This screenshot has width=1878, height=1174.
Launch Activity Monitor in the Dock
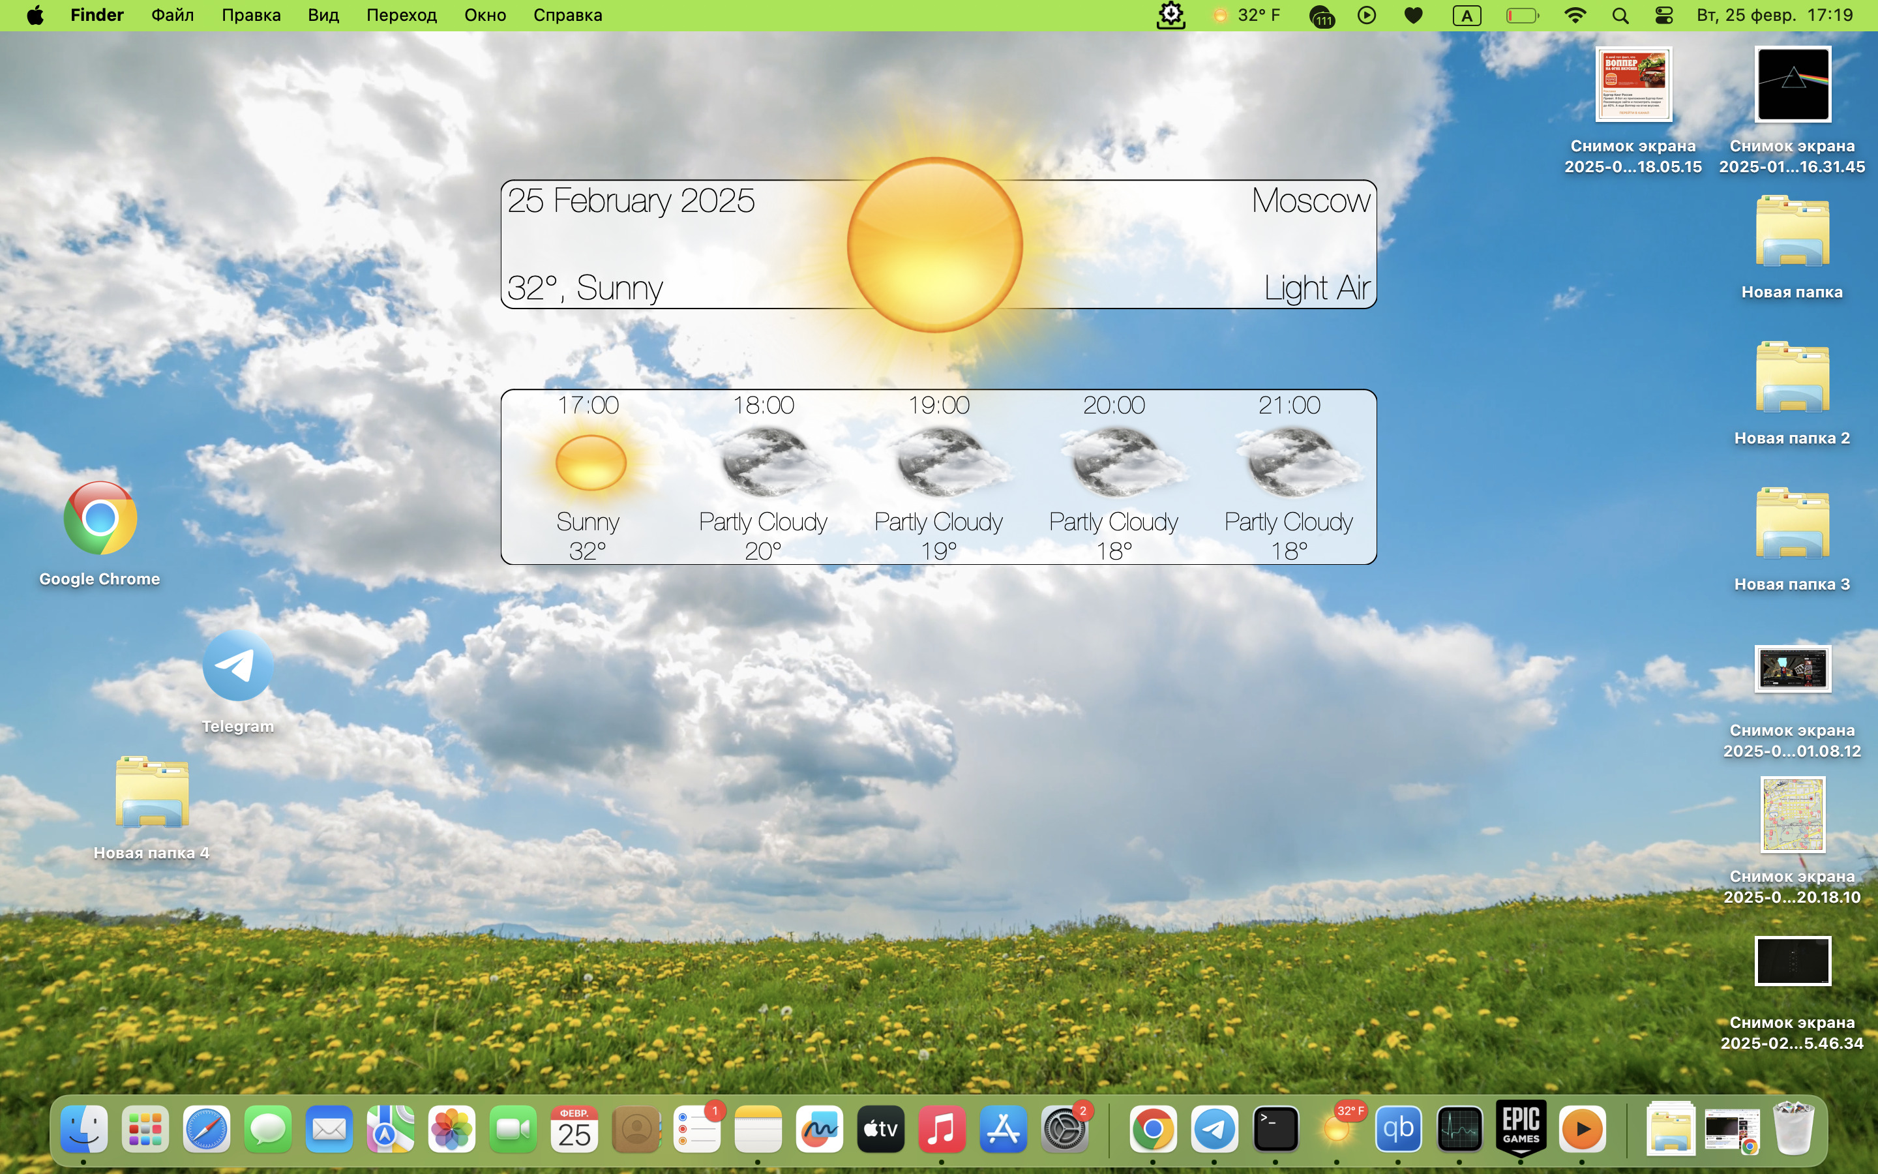tap(1459, 1129)
